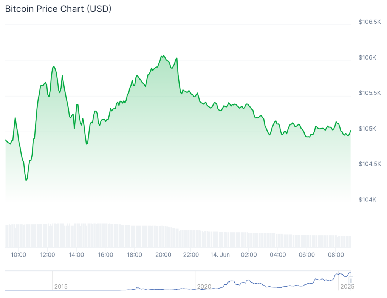The height and width of the screenshot is (298, 387).
Task: Click the Bitcoin Price Chart (USD) title
Action: [58, 9]
